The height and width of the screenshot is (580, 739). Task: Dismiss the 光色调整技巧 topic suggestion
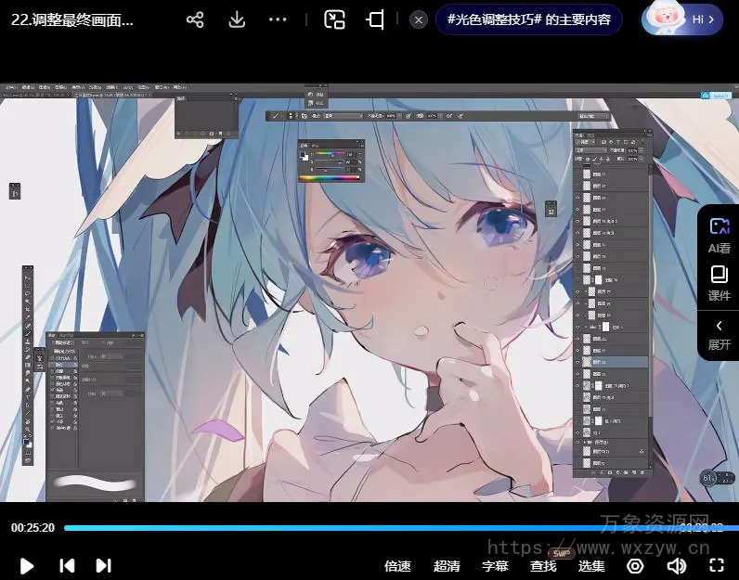tap(420, 19)
